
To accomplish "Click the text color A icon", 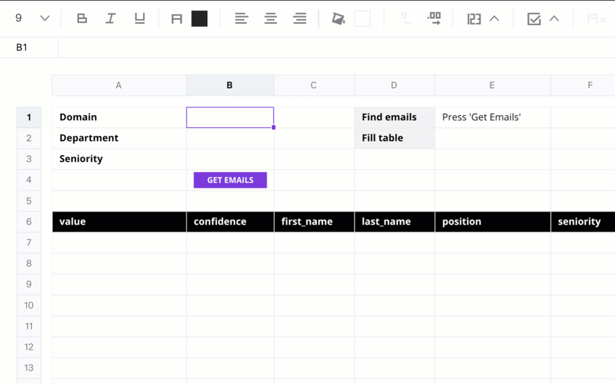I will click(177, 18).
